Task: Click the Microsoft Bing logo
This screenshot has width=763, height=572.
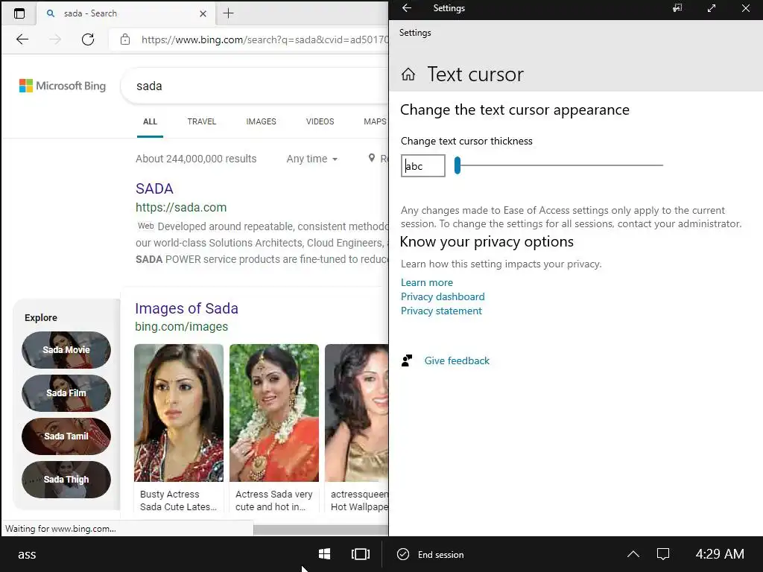Action: [63, 86]
